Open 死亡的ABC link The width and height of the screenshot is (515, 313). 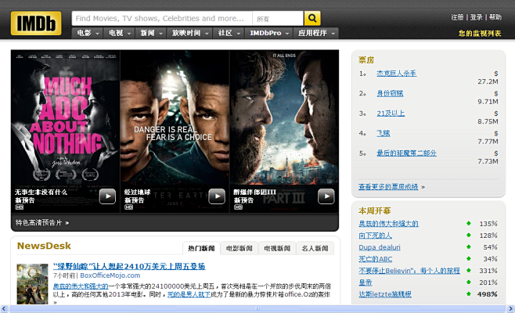[376, 259]
